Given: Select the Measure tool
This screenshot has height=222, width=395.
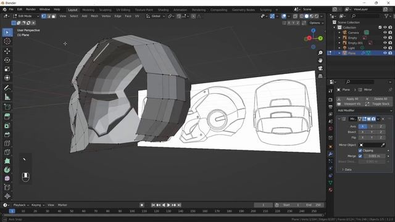Looking at the screenshot, I should tap(7, 97).
